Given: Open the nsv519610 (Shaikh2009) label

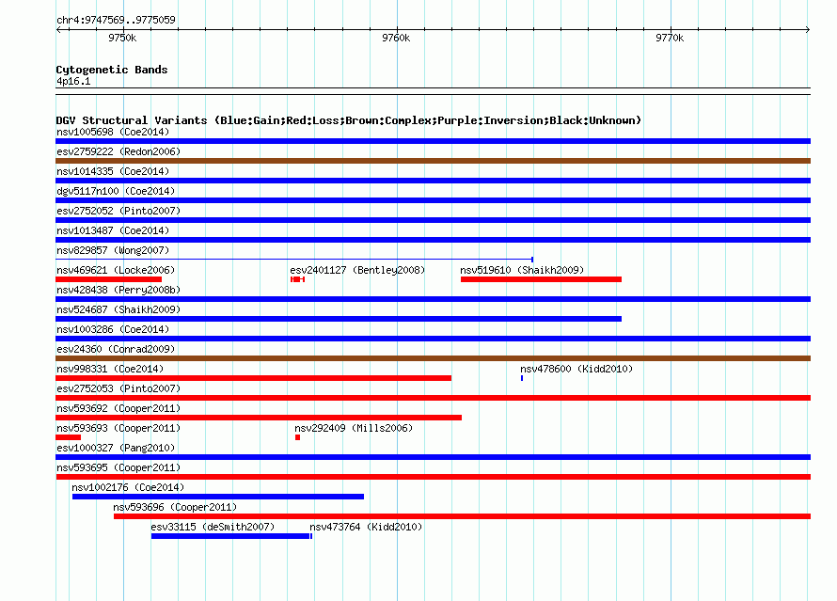Looking at the screenshot, I should [x=522, y=270].
